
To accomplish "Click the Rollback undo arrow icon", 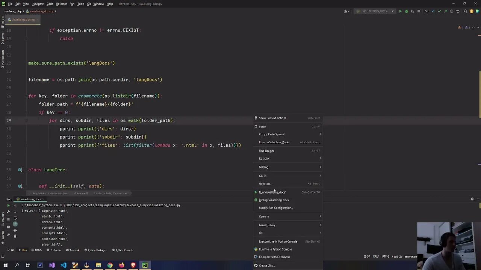I will pyautogui.click(x=458, y=11).
